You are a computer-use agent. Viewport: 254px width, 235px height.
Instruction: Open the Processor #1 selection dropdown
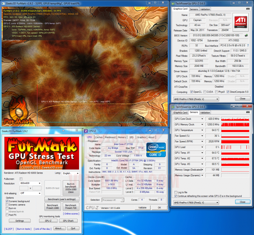[113, 200]
